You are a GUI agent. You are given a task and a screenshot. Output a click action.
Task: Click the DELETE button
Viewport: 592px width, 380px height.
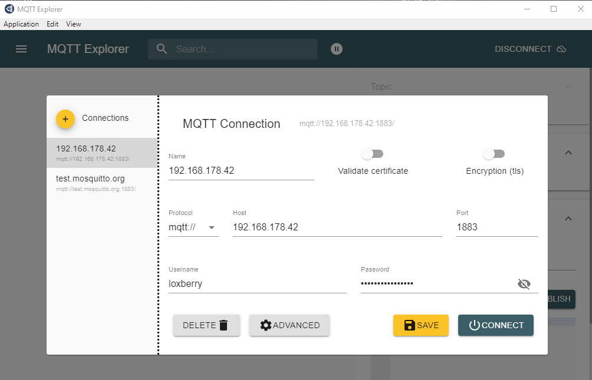pos(206,325)
